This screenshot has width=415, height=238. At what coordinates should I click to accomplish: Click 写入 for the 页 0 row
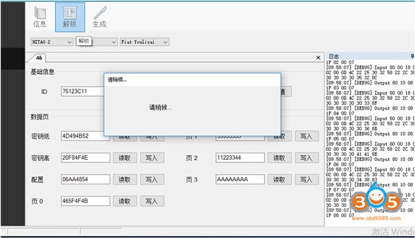pos(152,201)
